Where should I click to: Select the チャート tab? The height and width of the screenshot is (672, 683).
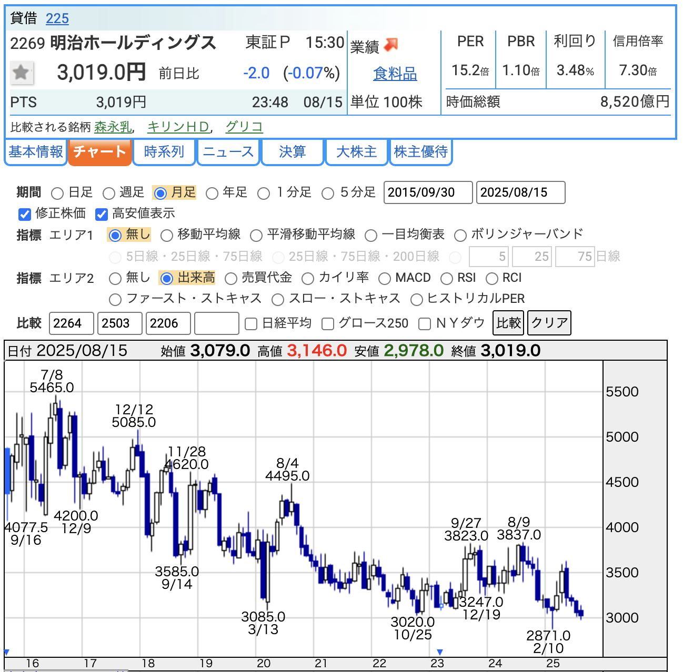(99, 152)
